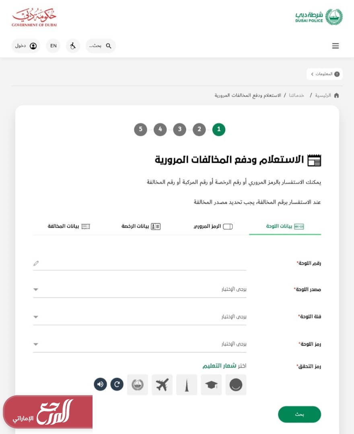Select the smiley face captcha image
Screen dimensions: 354x434
(x=236, y=385)
